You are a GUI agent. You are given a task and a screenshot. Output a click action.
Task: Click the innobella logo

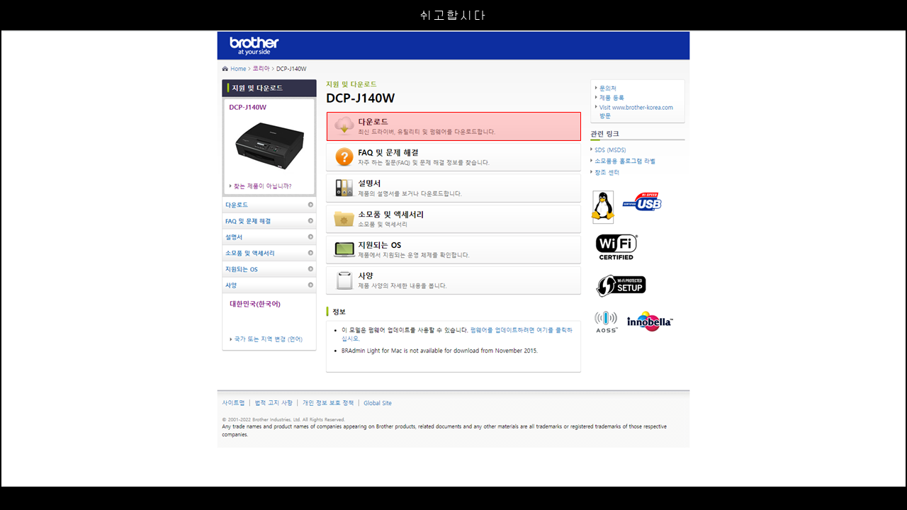click(650, 322)
